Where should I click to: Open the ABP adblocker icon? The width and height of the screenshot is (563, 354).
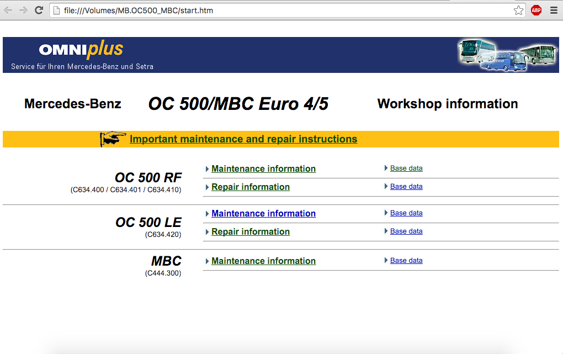[x=536, y=9]
